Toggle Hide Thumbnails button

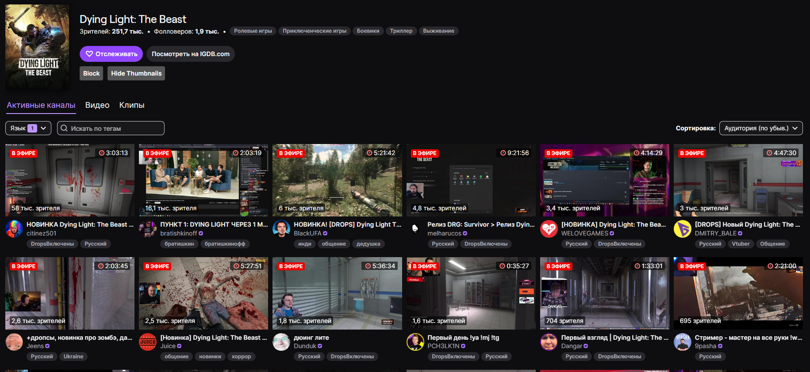coord(136,73)
